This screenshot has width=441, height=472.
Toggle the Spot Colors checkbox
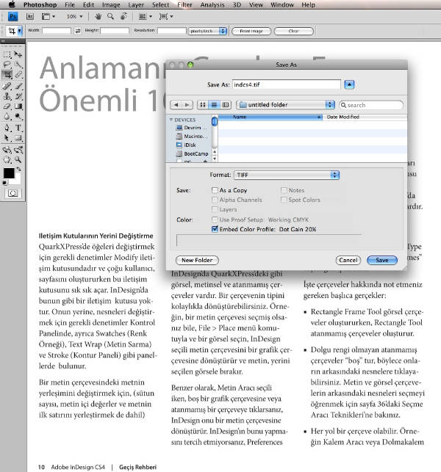pos(284,200)
